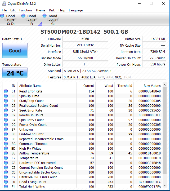Click the Serial Number field W3TESM3P
The image size is (170, 191).
pyautogui.click(x=85, y=45)
